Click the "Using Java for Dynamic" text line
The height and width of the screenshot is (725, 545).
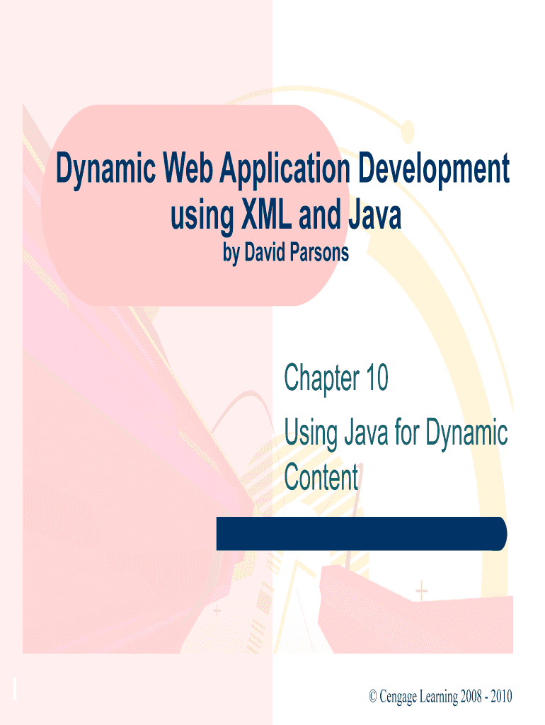point(396,432)
